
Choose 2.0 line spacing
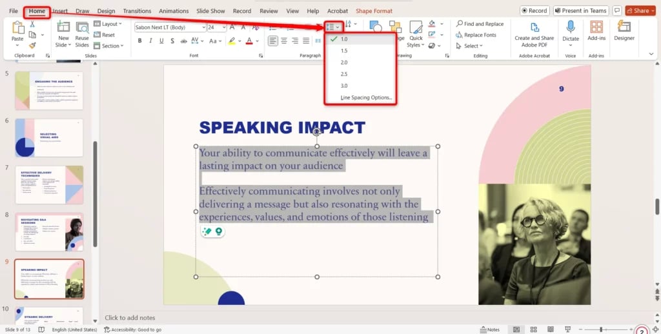coord(360,63)
